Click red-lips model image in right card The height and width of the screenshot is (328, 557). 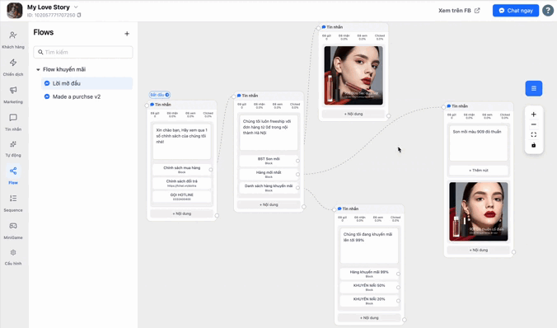tap(479, 212)
